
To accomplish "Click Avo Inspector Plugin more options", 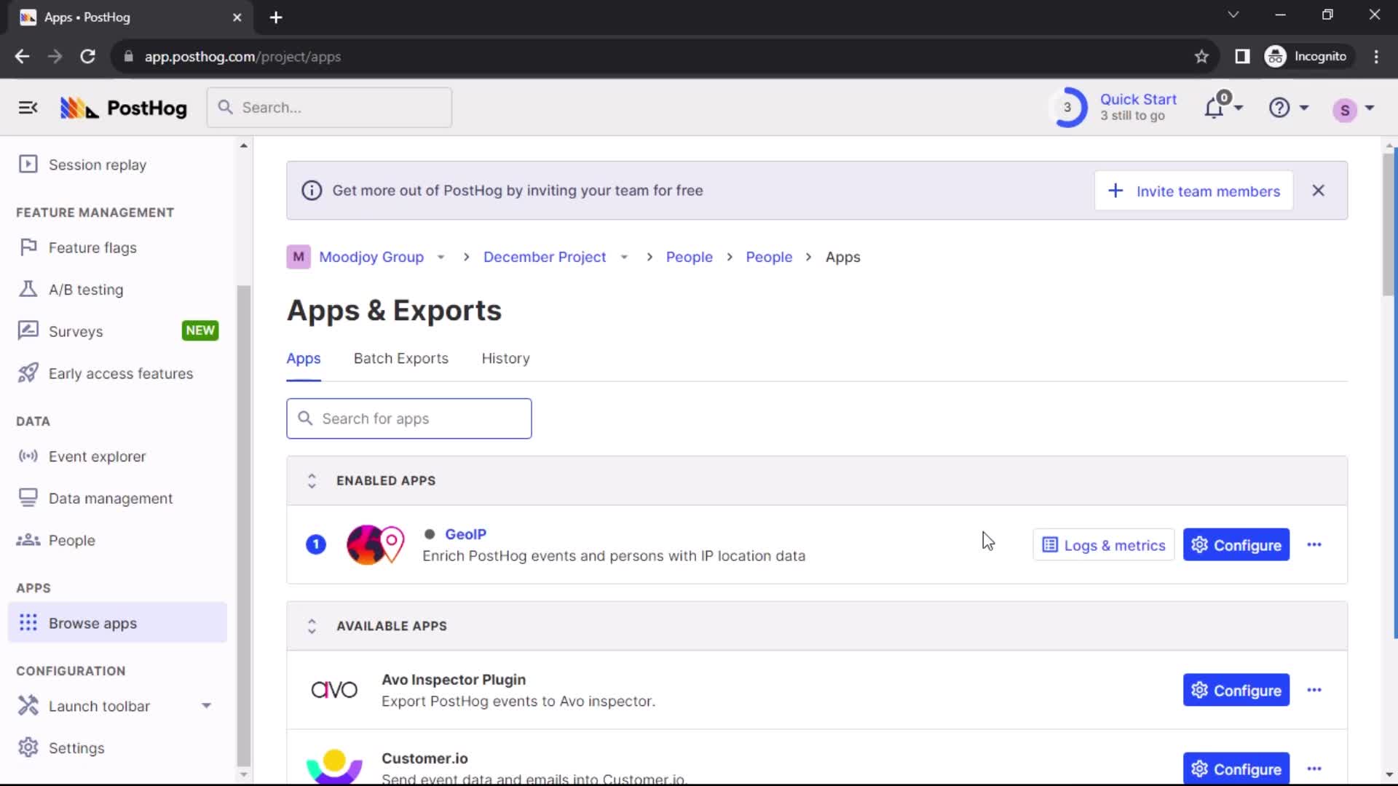I will [1314, 690].
